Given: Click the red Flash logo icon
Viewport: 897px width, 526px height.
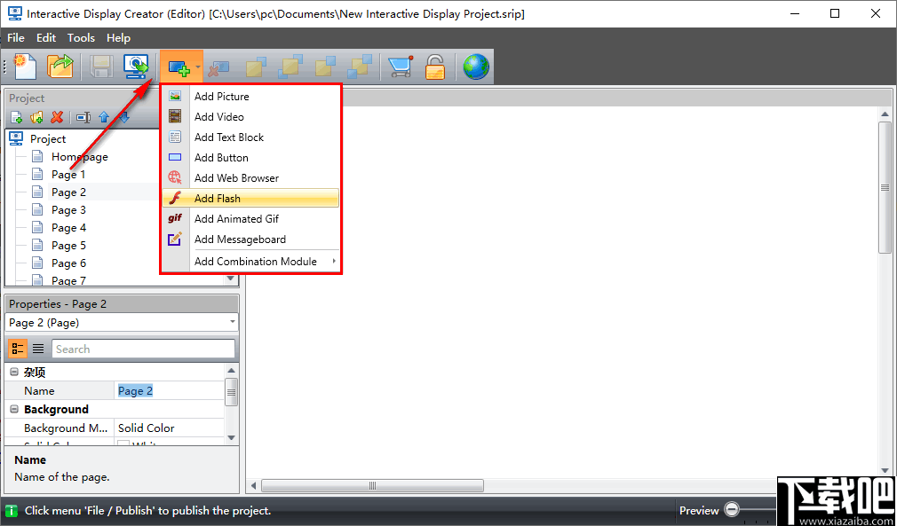Looking at the screenshot, I should 176,198.
